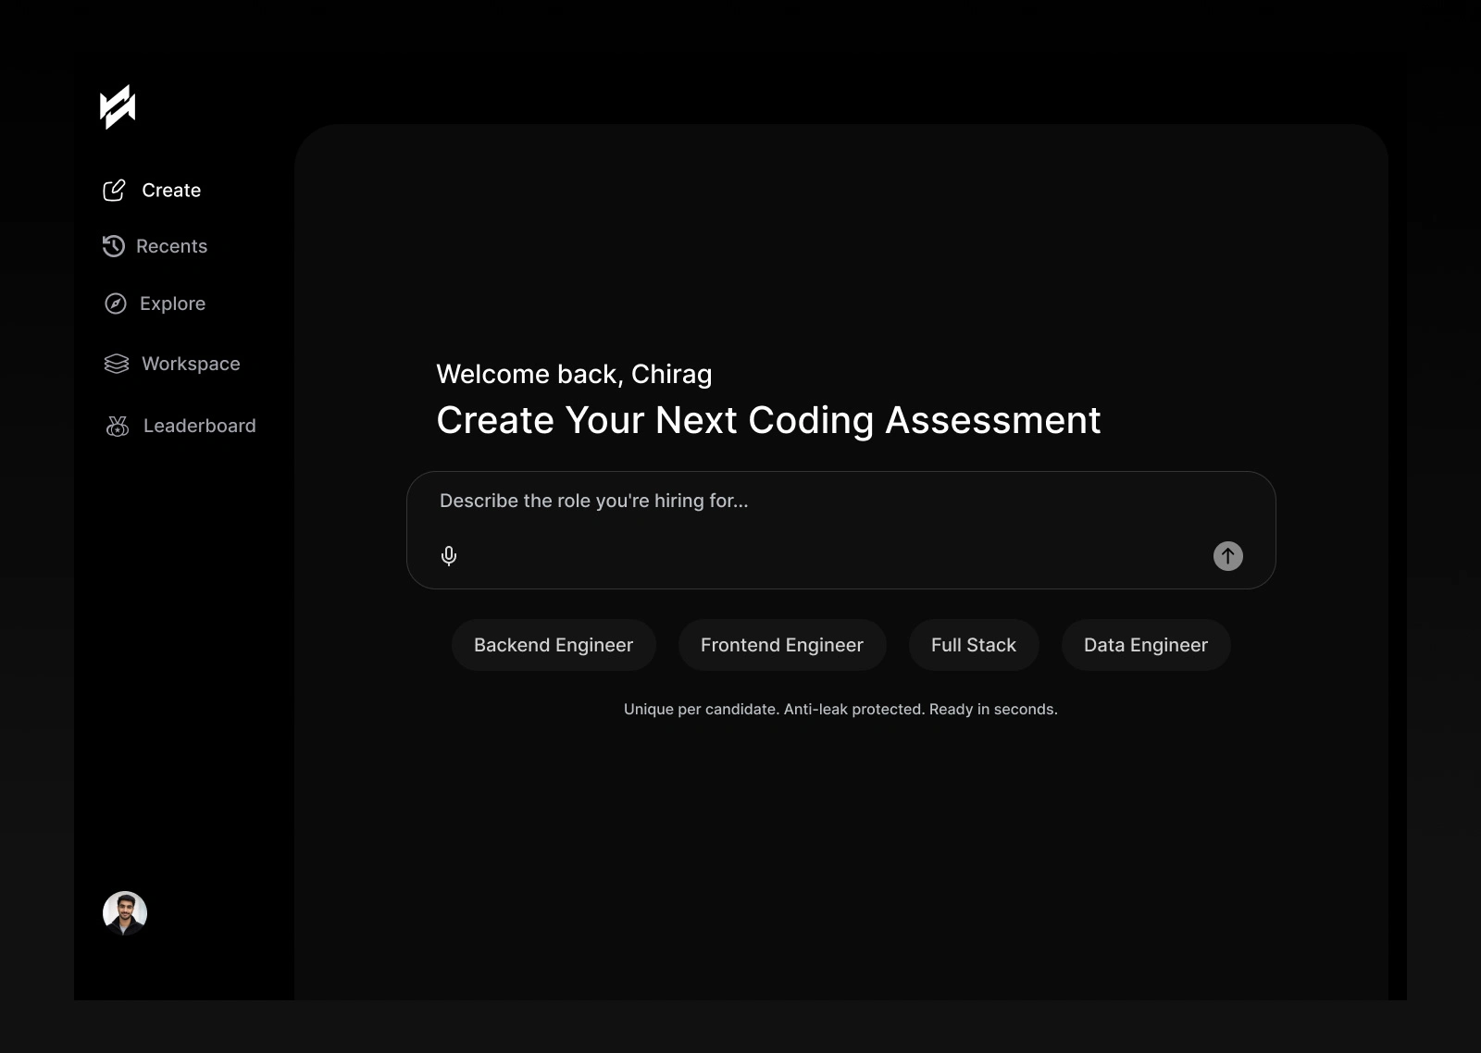This screenshot has width=1481, height=1053.
Task: Open the Explore page label
Action: tap(172, 304)
